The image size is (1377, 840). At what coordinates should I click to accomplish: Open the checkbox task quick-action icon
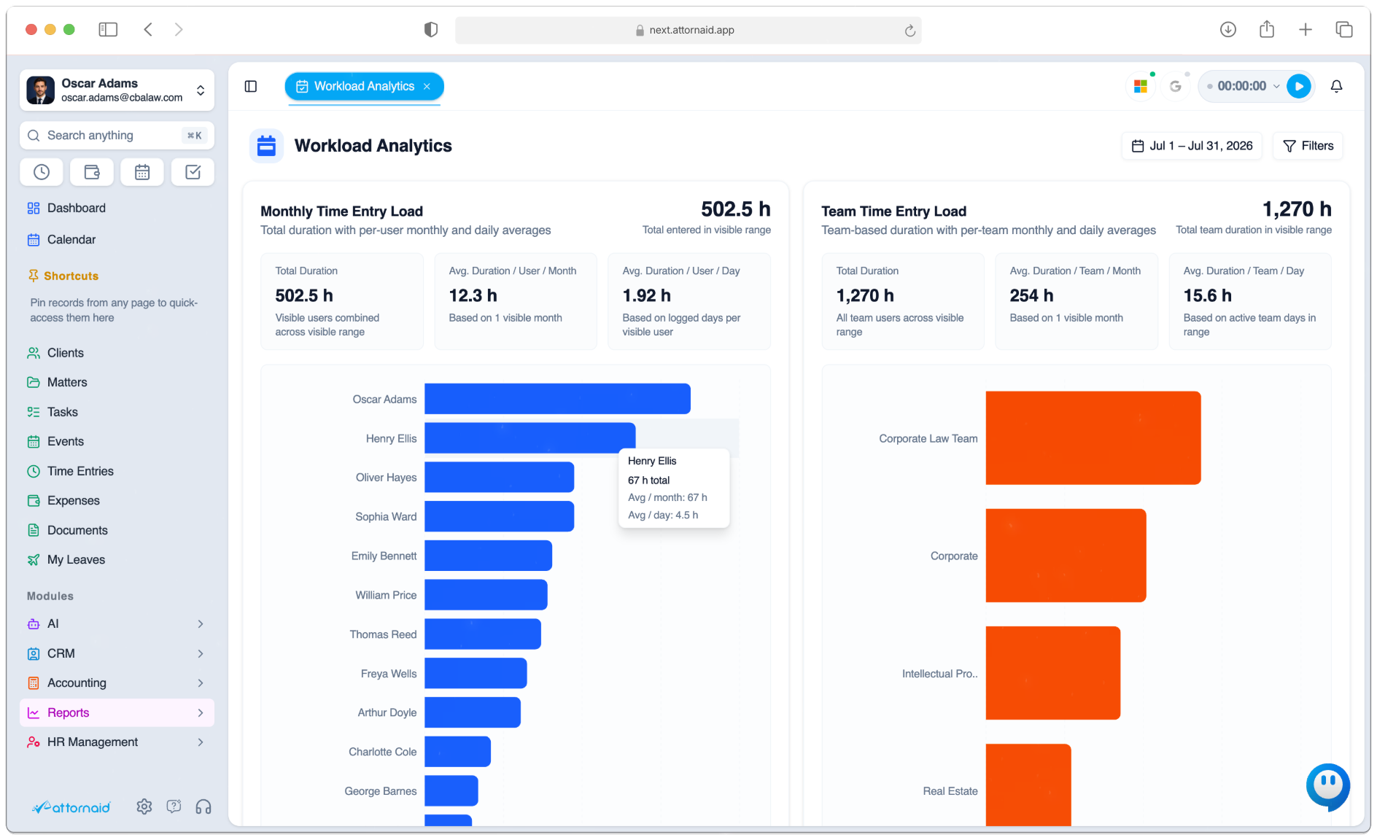[193, 172]
